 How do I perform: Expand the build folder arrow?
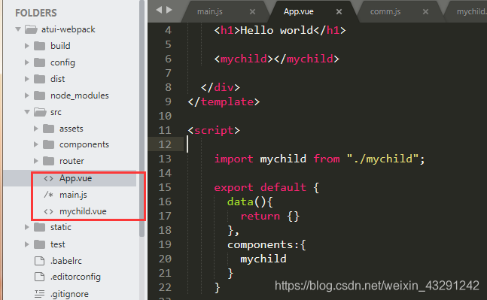[x=26, y=46]
